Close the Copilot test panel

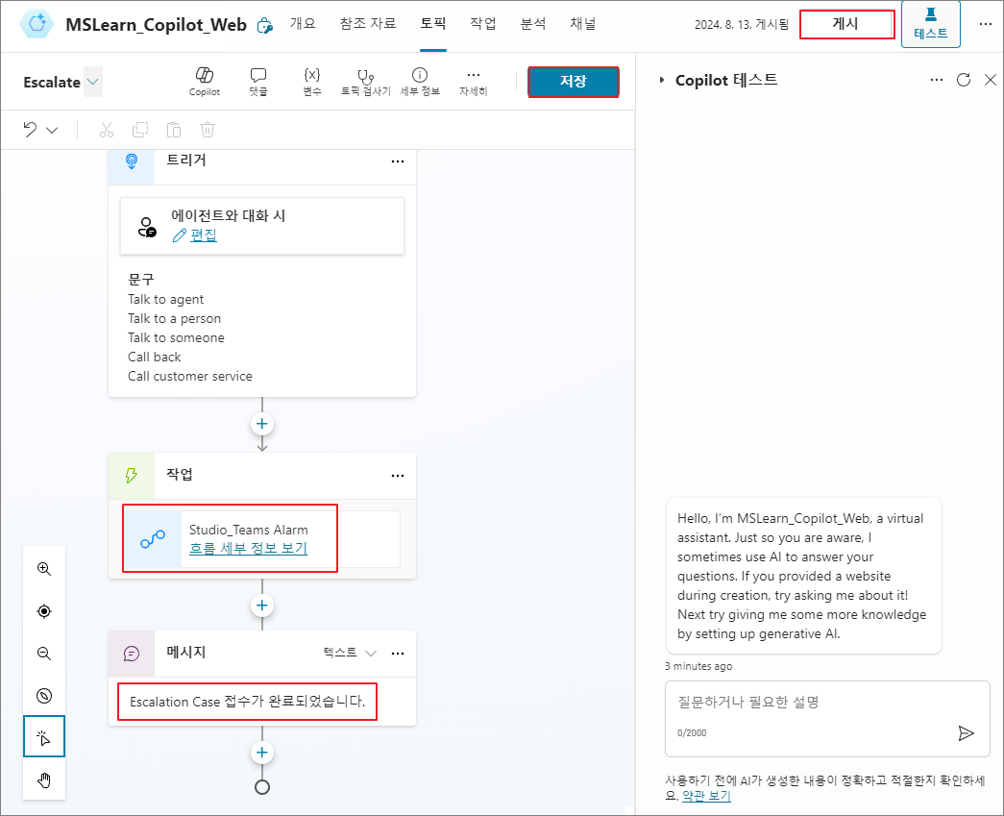pos(990,80)
